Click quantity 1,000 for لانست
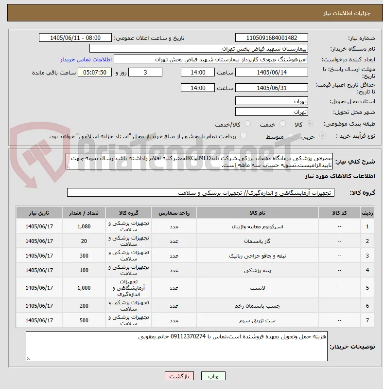 click(84, 288)
